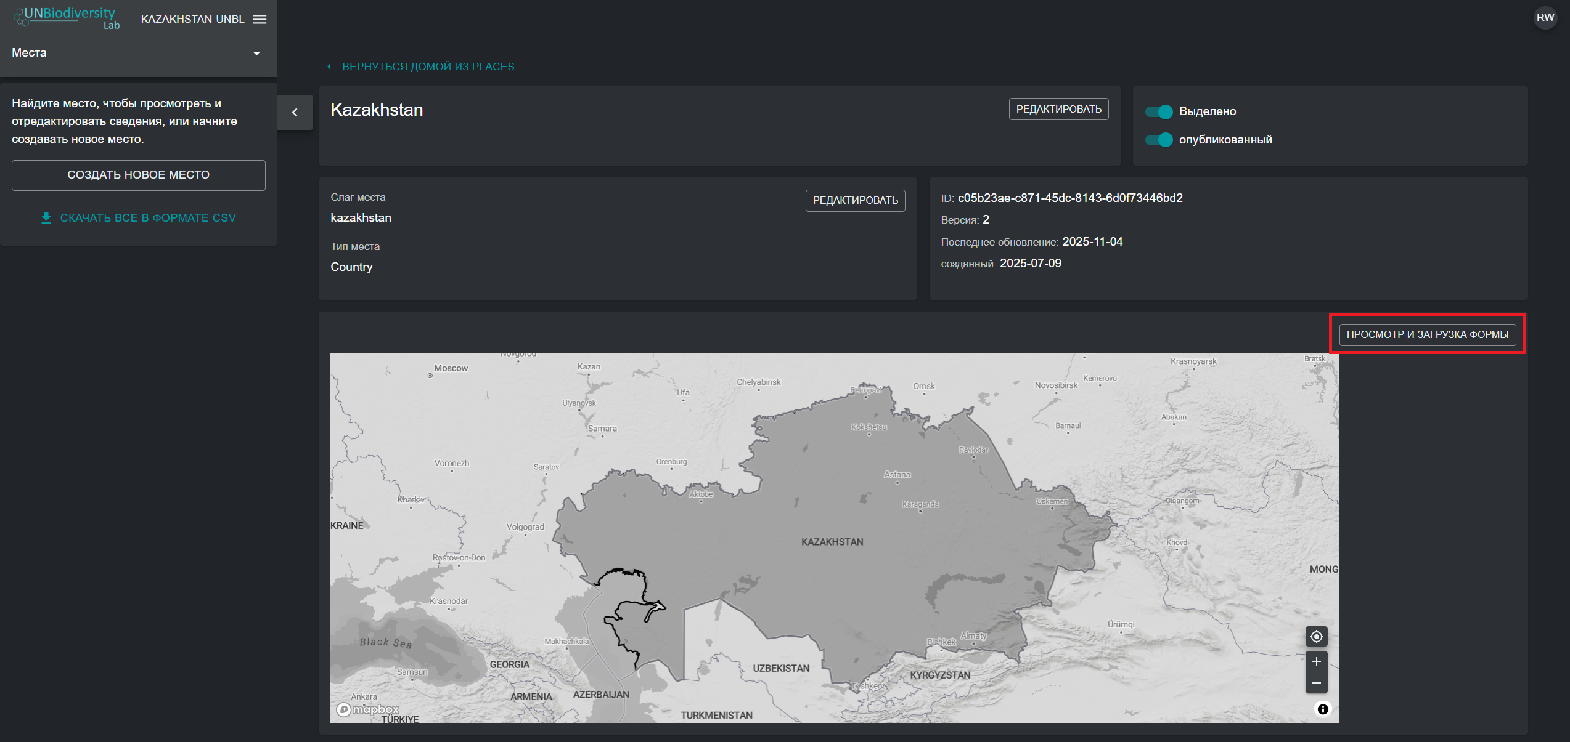Click the KAZAKHSTAN-UNBL workspace title
Viewport: 1570px width, 742px height.
coord(192,19)
